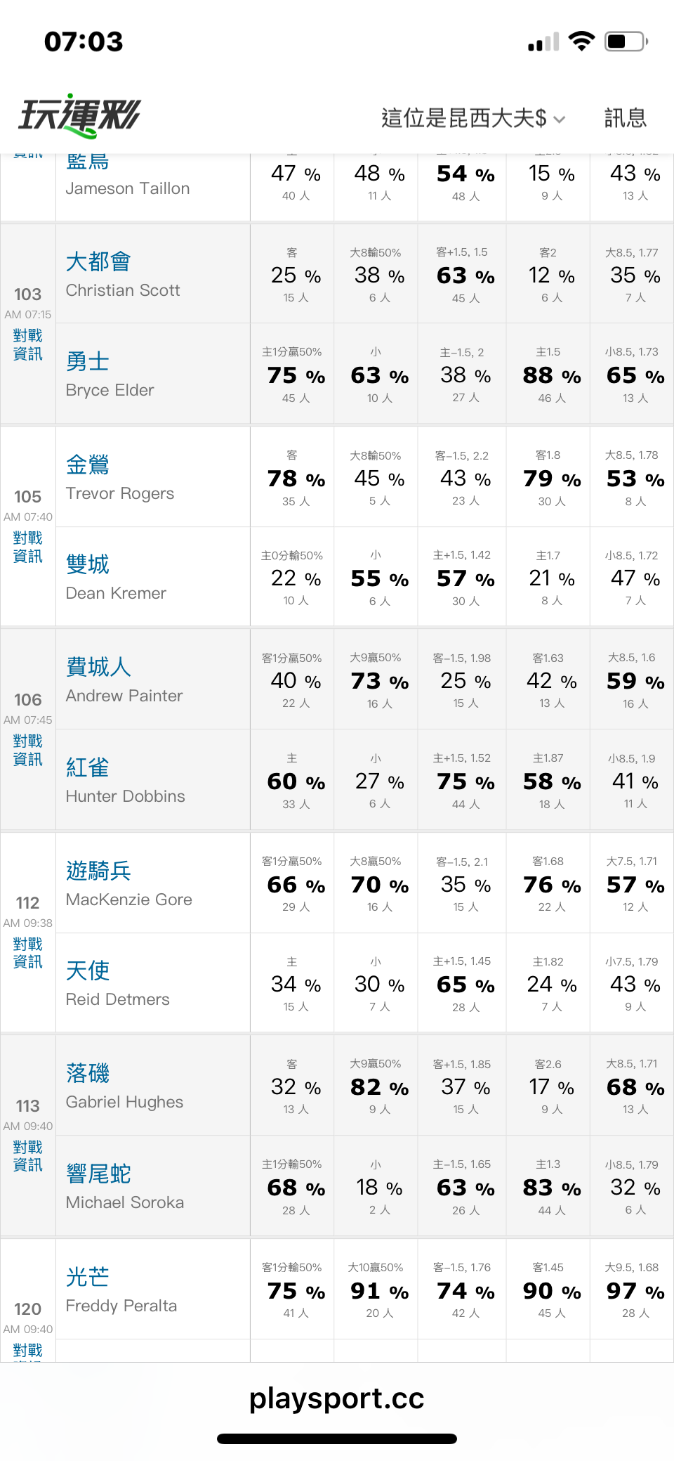Tap the playsport.cc address bar
Image resolution: width=674 pixels, height=1461 pixels.
coord(337,1398)
